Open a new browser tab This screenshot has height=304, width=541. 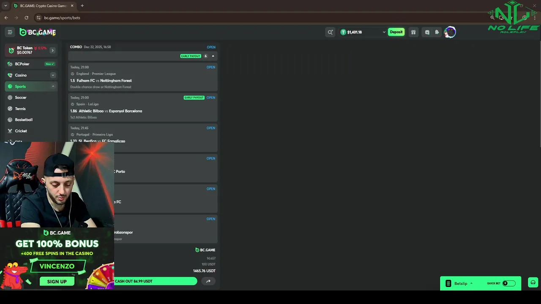(x=82, y=6)
